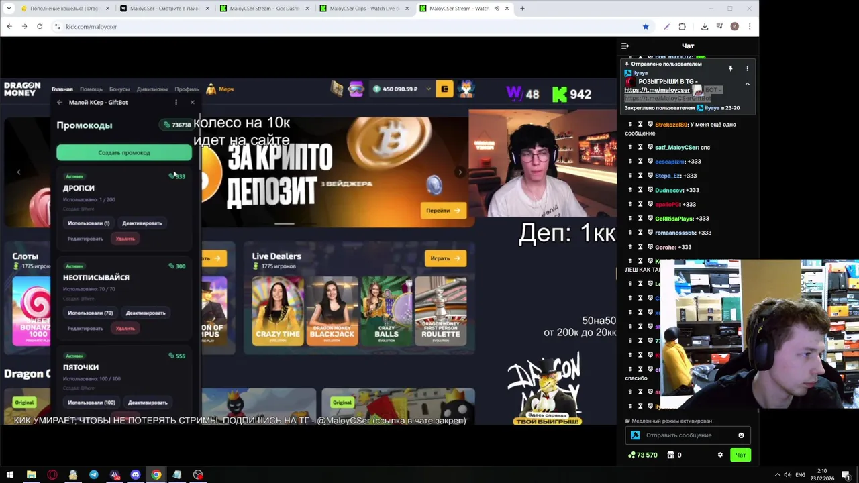Viewport: 859px width, 483px height.
Task: Click moderator hammer badge in chat input
Action: tap(635, 435)
